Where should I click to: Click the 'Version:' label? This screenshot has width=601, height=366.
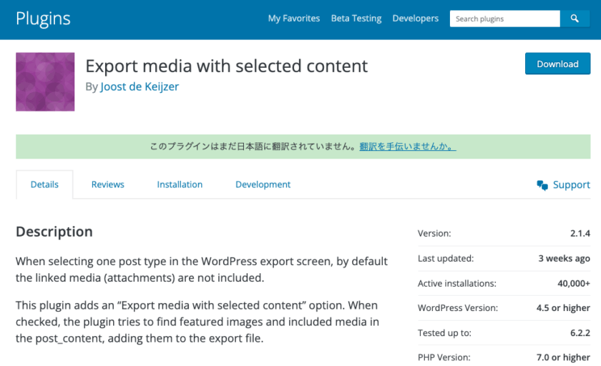pyautogui.click(x=434, y=234)
